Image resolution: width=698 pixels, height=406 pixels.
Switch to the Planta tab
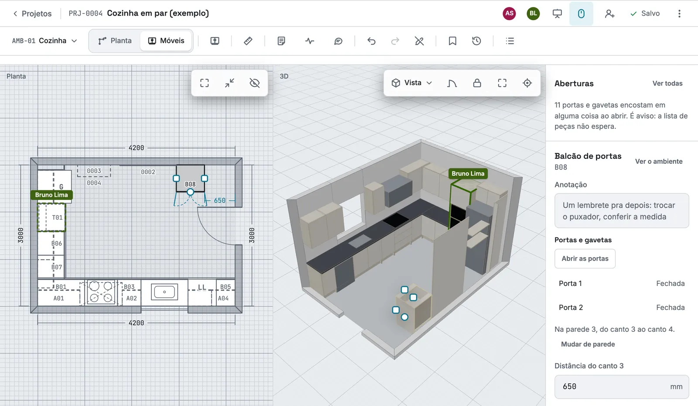click(x=115, y=41)
